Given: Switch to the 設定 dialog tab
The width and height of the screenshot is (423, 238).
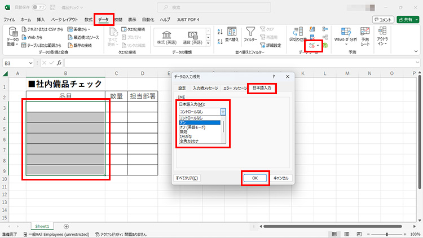Looking at the screenshot, I should pyautogui.click(x=182, y=88).
